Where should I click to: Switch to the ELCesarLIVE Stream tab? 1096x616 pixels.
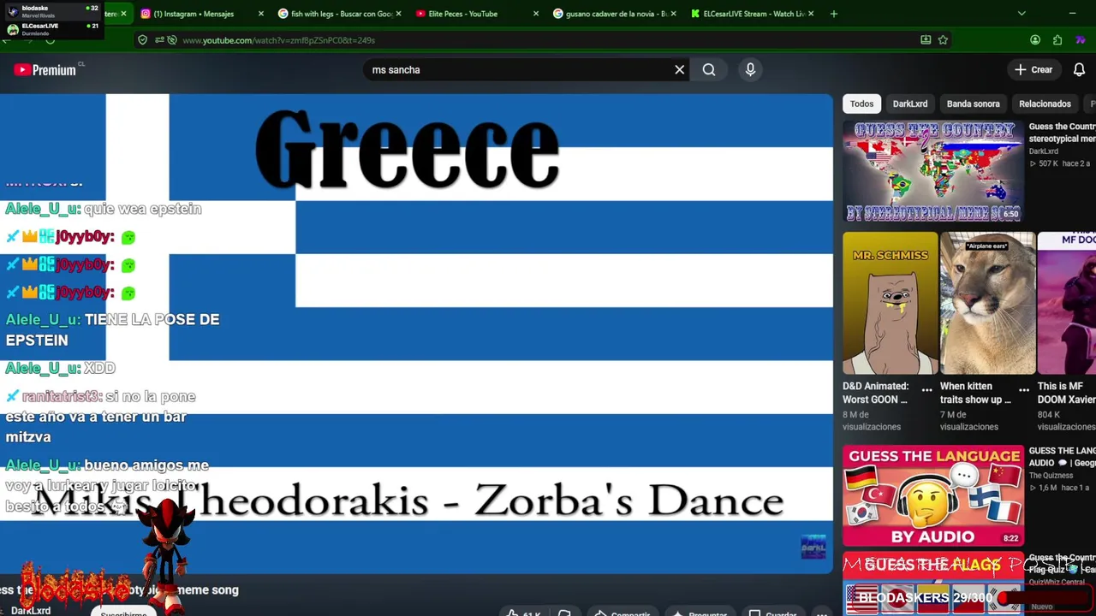click(751, 14)
